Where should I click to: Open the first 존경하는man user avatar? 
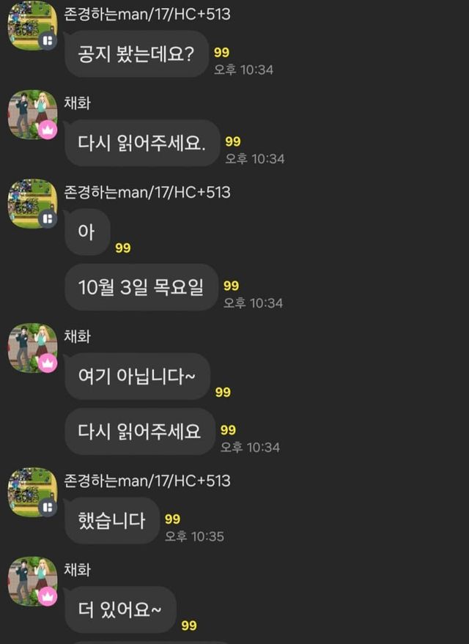[32, 26]
